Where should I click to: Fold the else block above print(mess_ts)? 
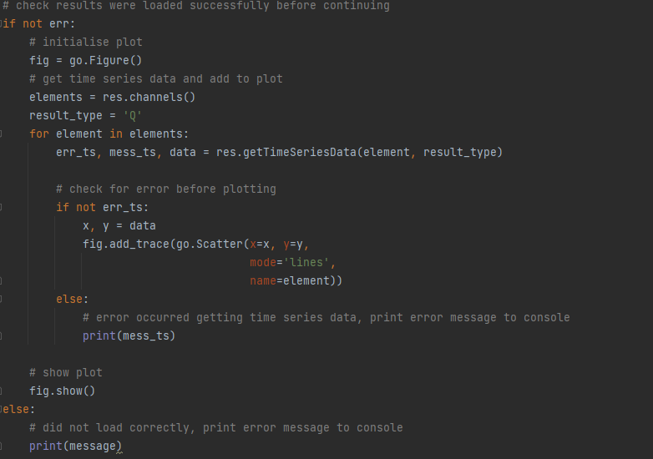(x=3, y=299)
